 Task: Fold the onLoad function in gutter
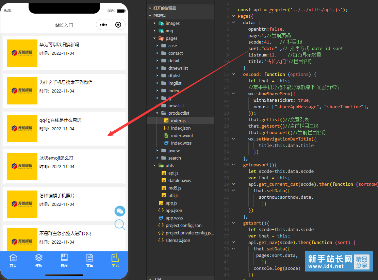233,74
